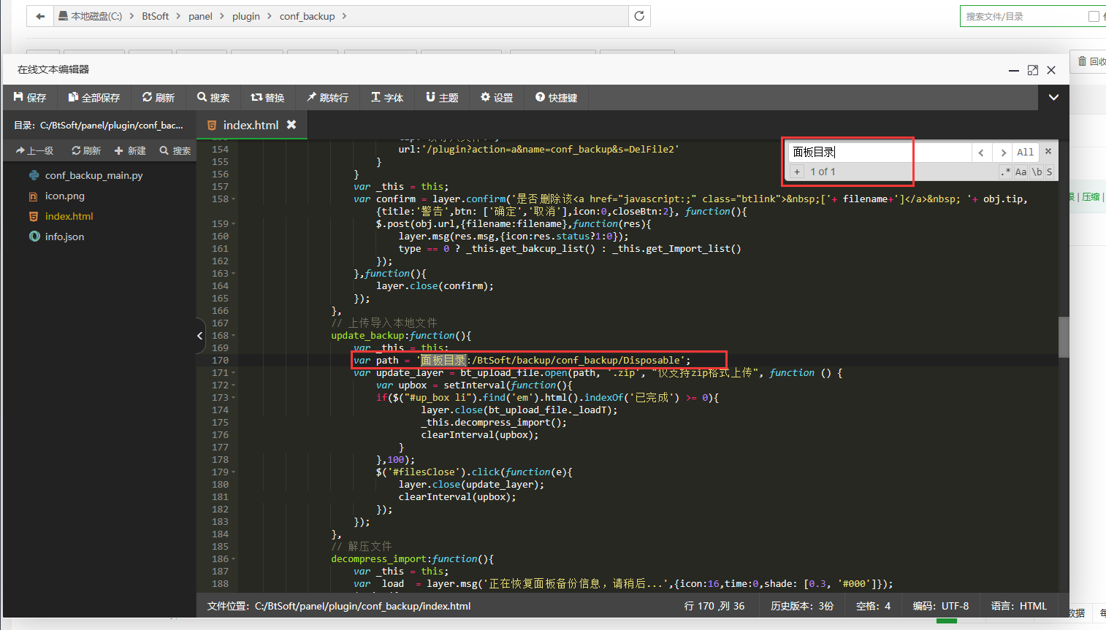Fold code block at line 171
Viewport: 1106px width, 630px height.
click(233, 373)
